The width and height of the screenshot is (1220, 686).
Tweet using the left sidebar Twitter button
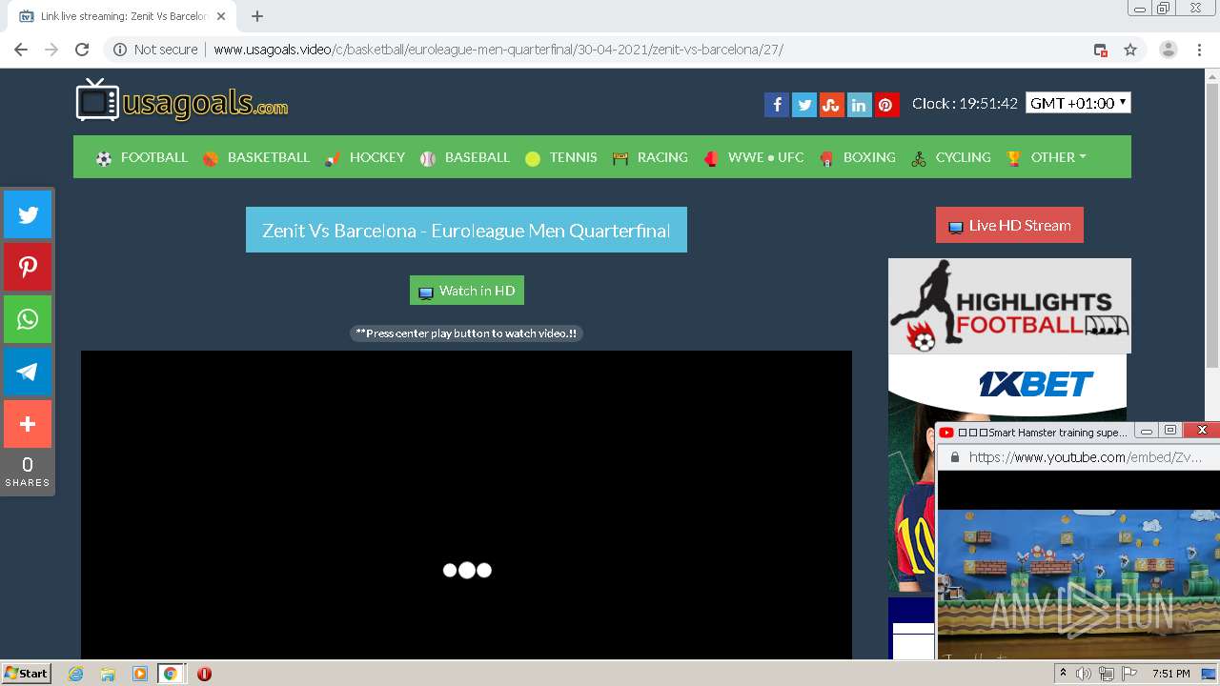pos(28,214)
